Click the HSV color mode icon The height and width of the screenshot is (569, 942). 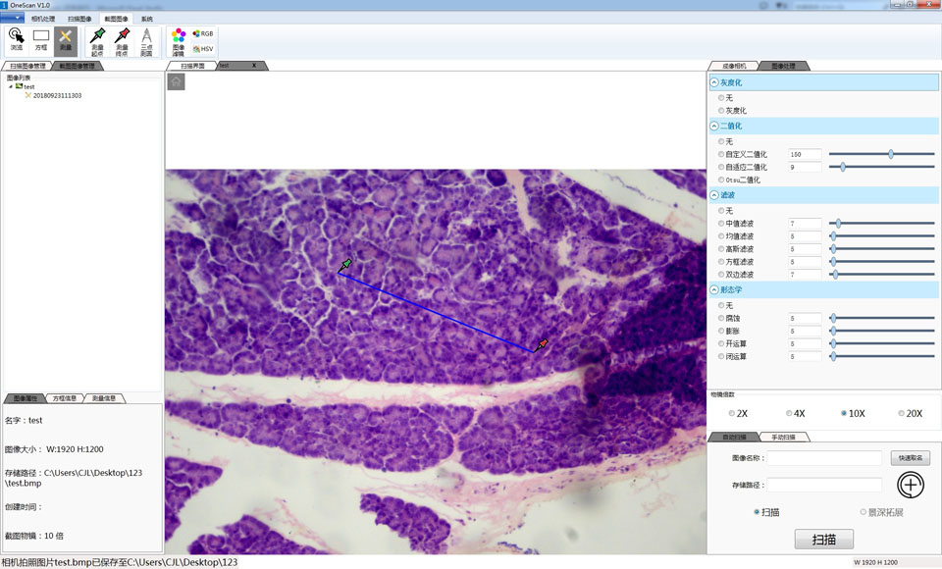(x=203, y=48)
